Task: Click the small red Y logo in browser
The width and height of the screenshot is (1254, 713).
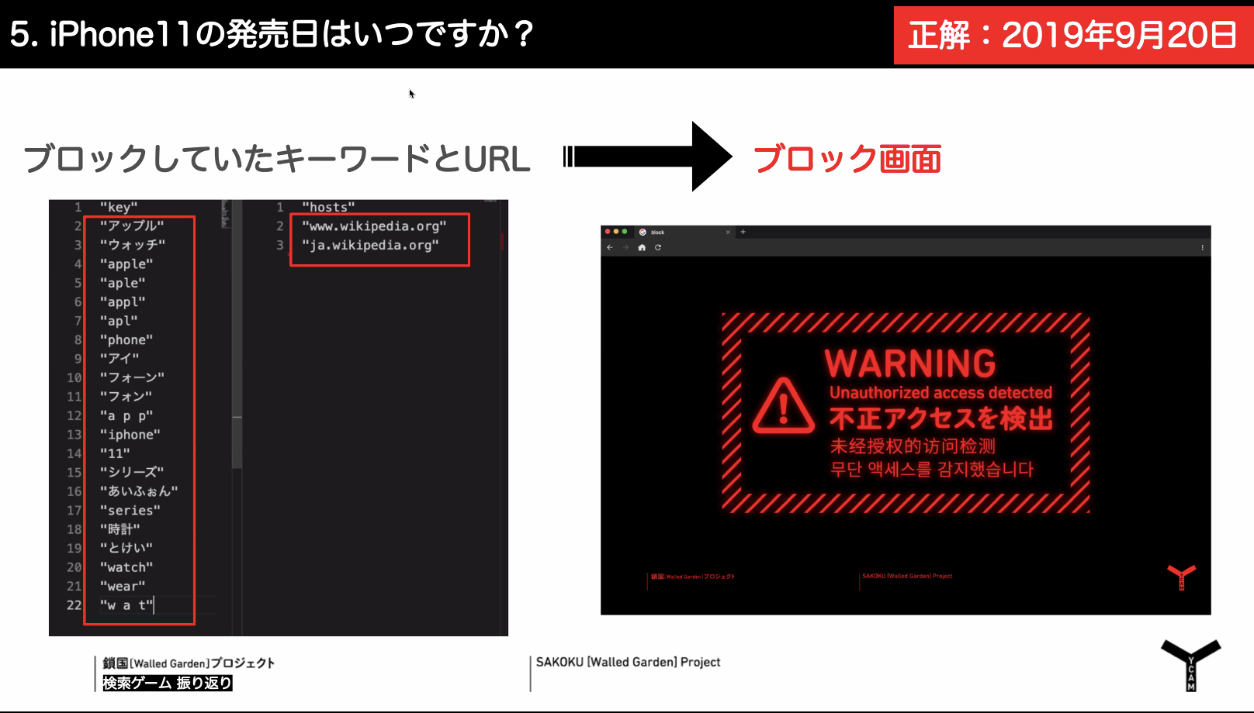Action: (1181, 577)
